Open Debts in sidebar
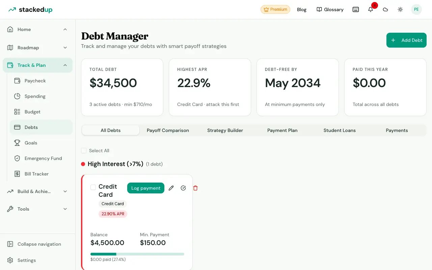432x270 pixels. pyautogui.click(x=41, y=127)
